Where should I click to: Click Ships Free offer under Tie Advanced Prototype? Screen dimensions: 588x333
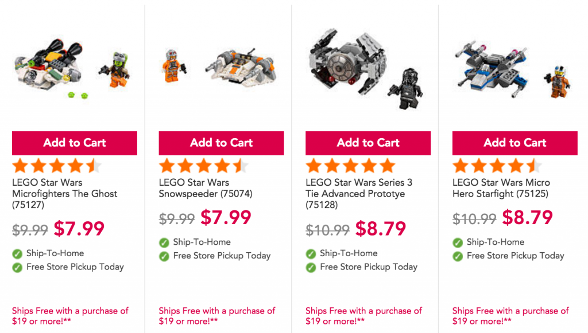click(x=363, y=316)
